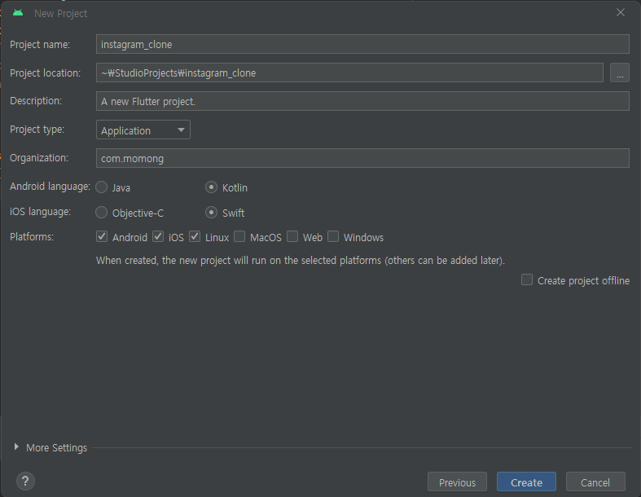This screenshot has width=641, height=497.
Task: Click the Create button
Action: [526, 482]
